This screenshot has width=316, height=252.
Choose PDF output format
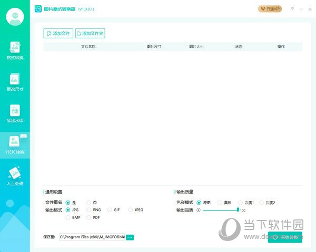93,217
